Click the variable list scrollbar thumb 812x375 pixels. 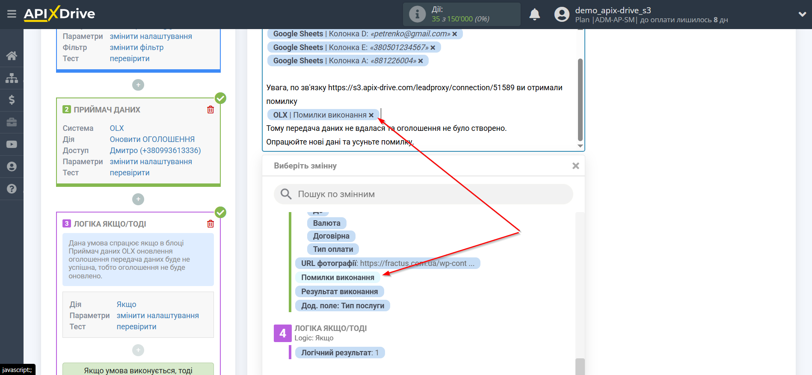tap(580, 366)
